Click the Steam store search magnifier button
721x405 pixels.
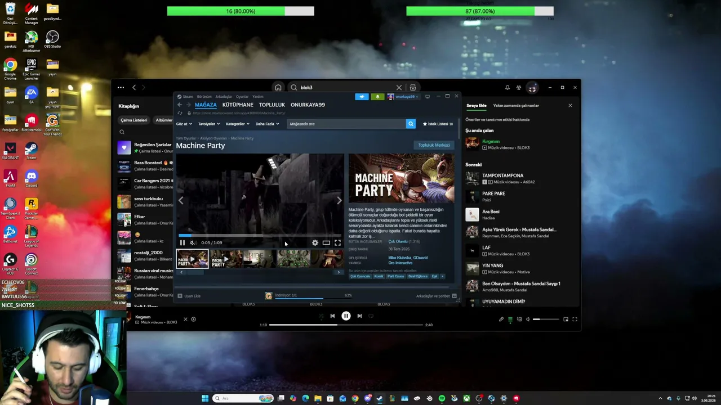click(411, 124)
